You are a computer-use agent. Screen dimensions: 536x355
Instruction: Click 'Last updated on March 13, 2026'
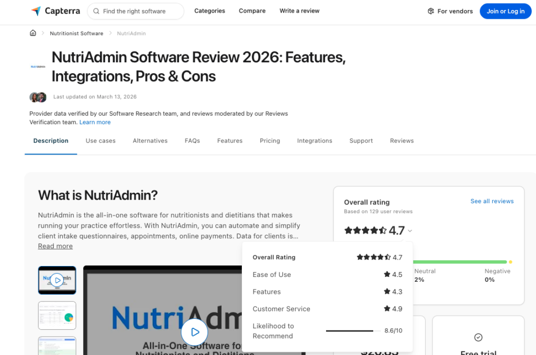point(95,97)
